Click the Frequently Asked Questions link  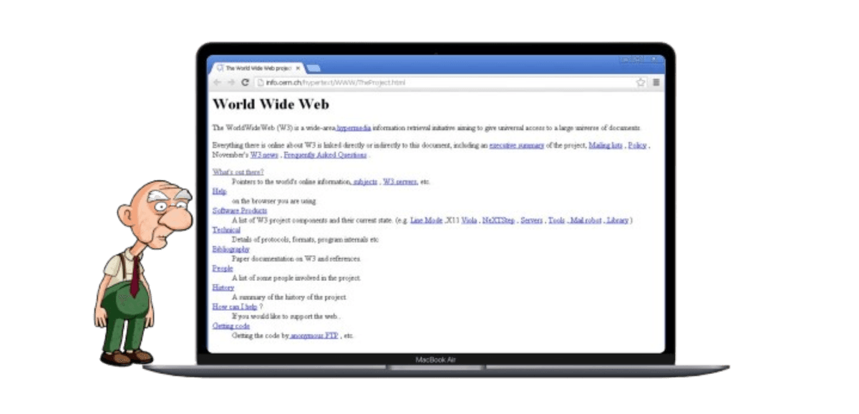(x=326, y=155)
